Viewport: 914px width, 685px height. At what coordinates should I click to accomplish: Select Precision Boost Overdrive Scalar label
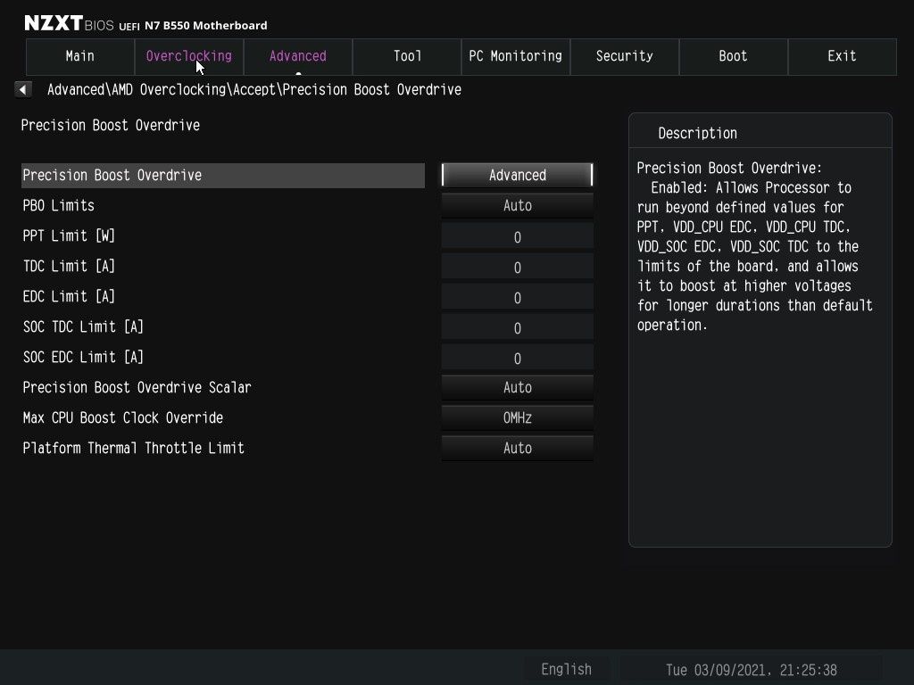tap(137, 387)
